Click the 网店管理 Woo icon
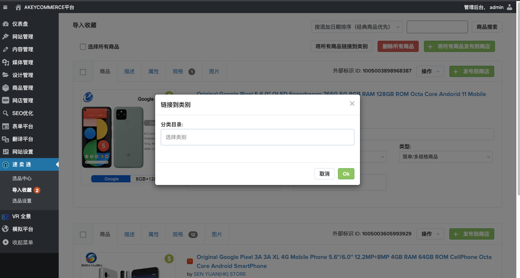This screenshot has width=520, height=278. click(x=6, y=101)
